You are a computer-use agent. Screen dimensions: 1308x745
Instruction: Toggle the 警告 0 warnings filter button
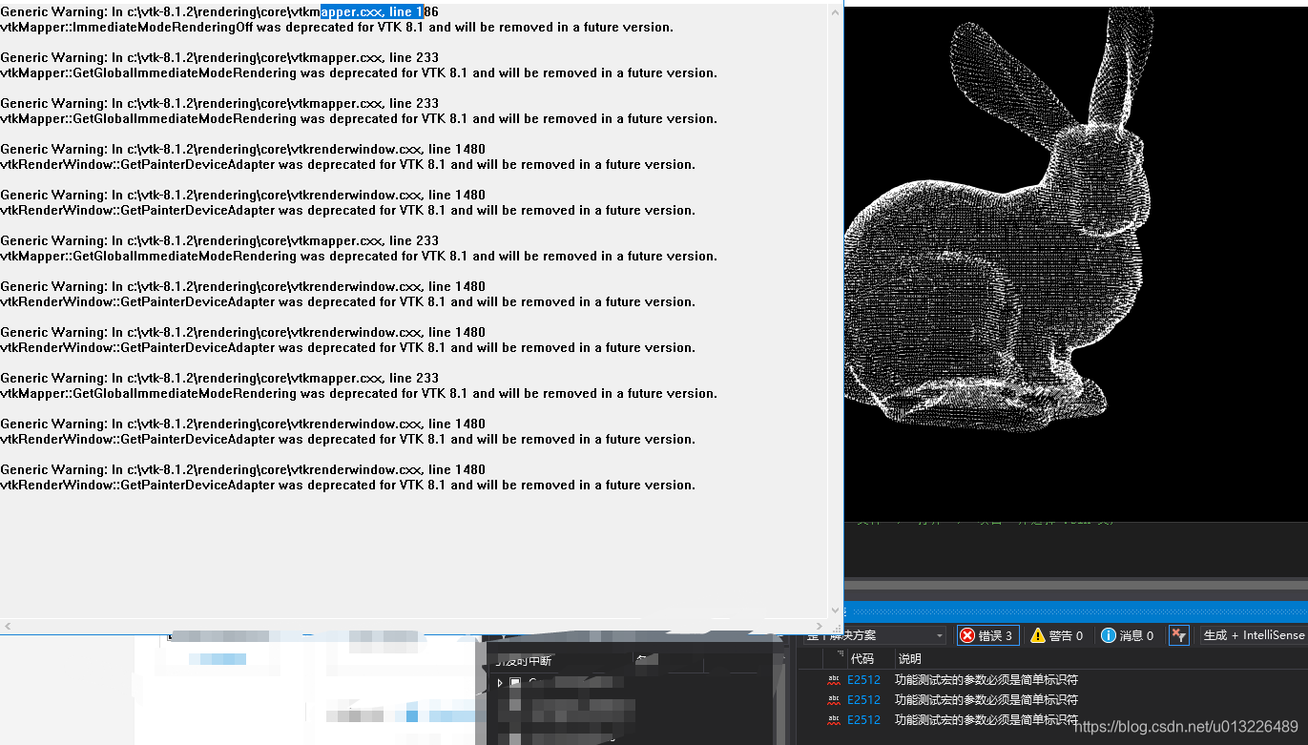tap(1057, 635)
